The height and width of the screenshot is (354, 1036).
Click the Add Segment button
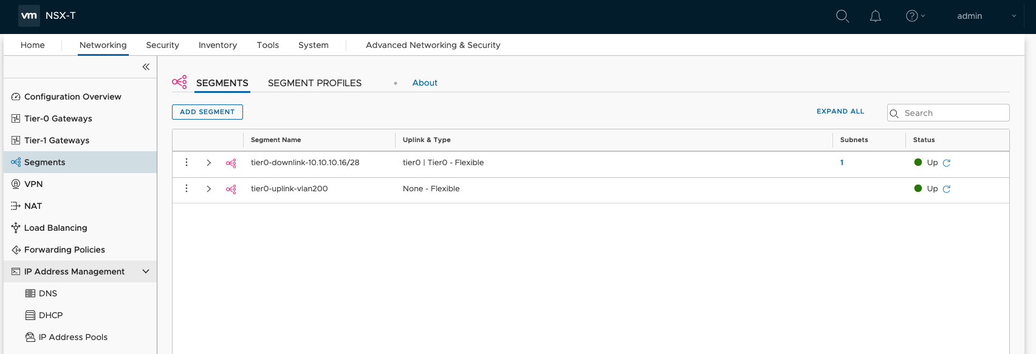coord(207,112)
